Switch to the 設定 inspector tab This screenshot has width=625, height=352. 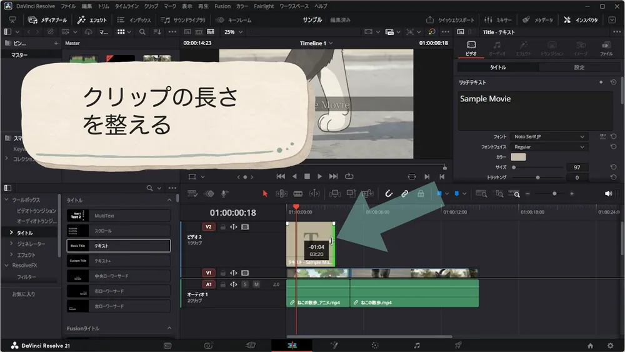click(x=579, y=68)
